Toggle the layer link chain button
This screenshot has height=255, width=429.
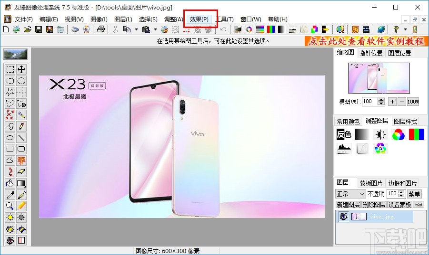point(419,204)
